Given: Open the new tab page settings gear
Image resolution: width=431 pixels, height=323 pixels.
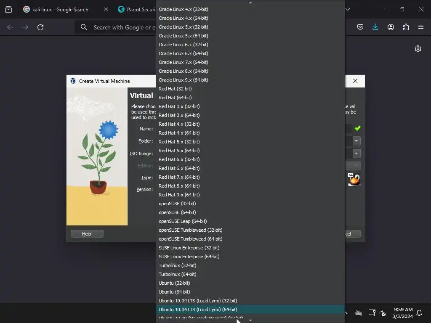Looking at the screenshot, I should coord(418,49).
